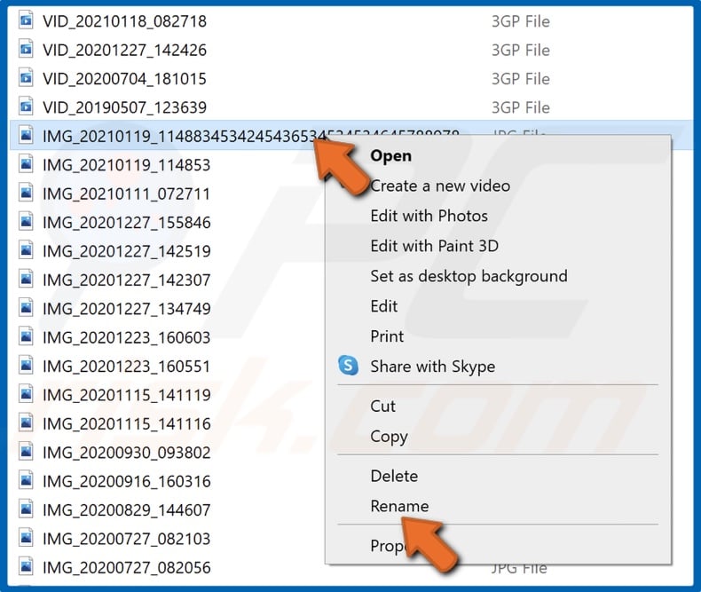
Task: Select file name IMG_20200727_082103
Action: [x=127, y=540]
